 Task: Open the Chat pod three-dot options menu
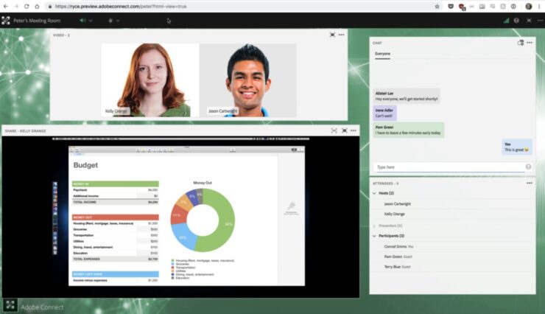coord(529,43)
